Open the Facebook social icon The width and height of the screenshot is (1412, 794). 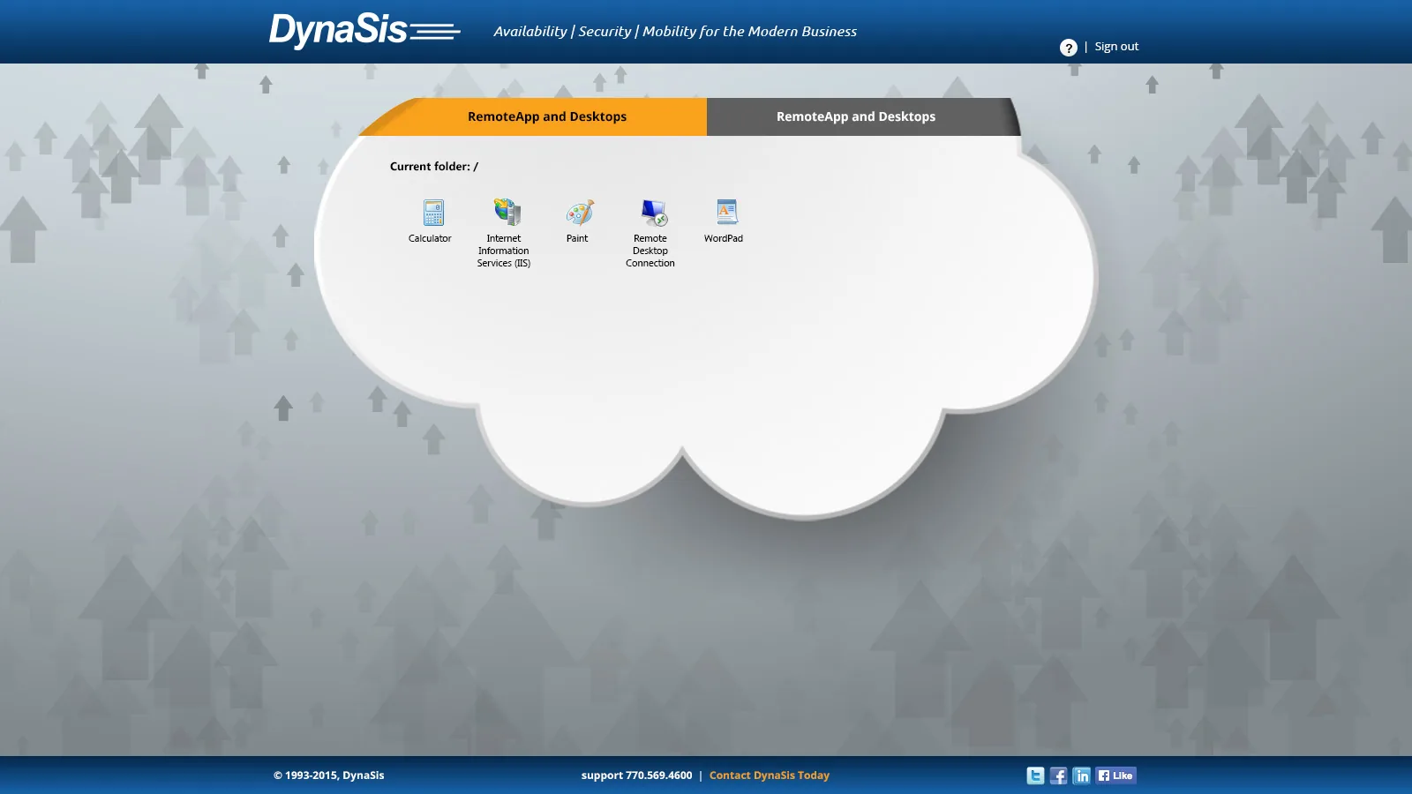point(1058,775)
